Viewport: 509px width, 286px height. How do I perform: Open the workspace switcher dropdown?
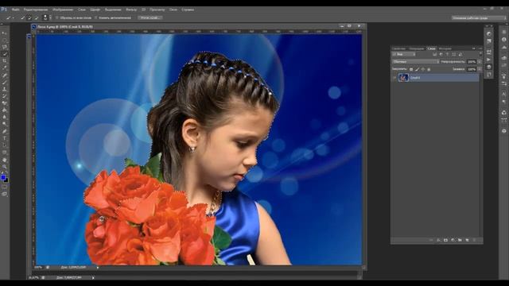point(479,17)
